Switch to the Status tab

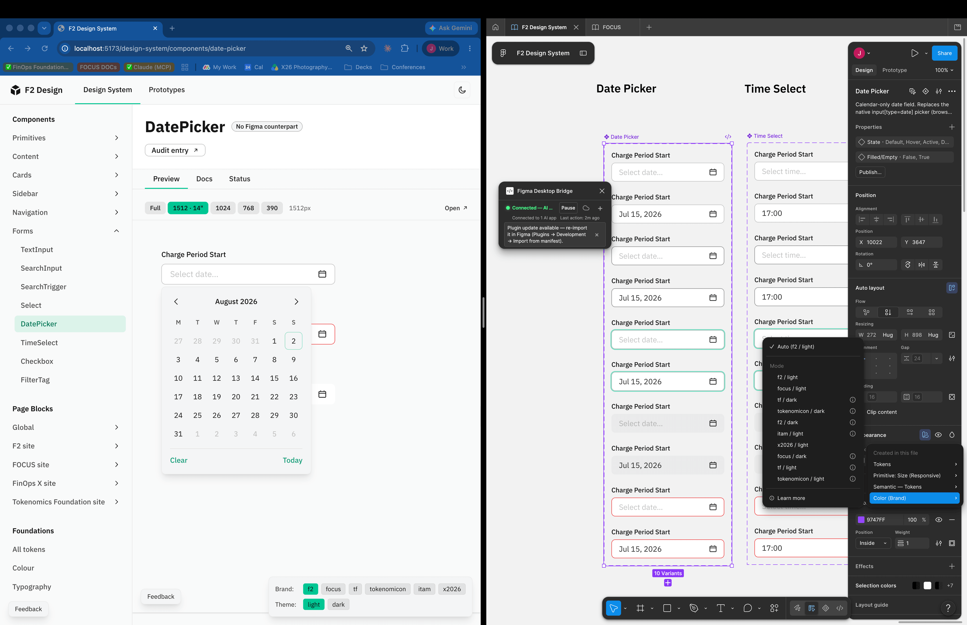pyautogui.click(x=239, y=179)
